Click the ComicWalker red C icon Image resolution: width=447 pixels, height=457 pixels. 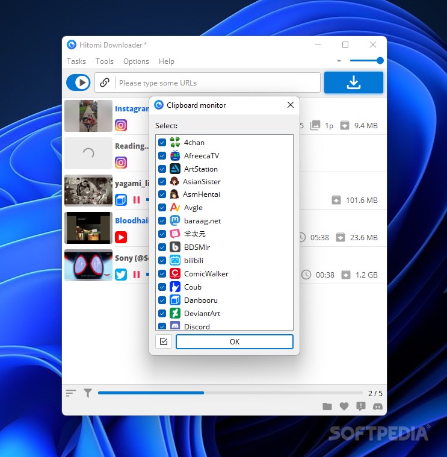[x=174, y=273]
